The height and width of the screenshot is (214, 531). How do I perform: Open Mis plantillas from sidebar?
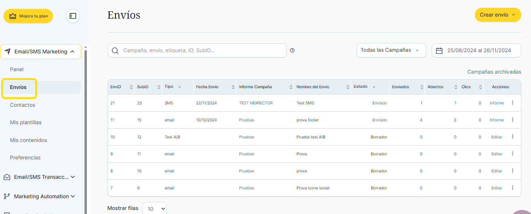click(x=25, y=122)
